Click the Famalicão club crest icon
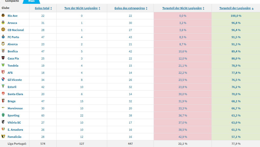Image resolution: width=260 pixels, height=147 pixels. (x=3, y=137)
